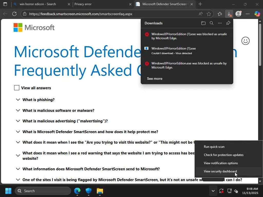Open the Favorites list toolbar icon
263x197 pixels.
coord(220,14)
